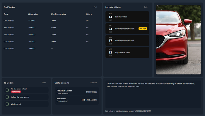Mark Wash me plz as done
Image resolution: width=205 pixels, height=116 pixels.
pos(7,104)
